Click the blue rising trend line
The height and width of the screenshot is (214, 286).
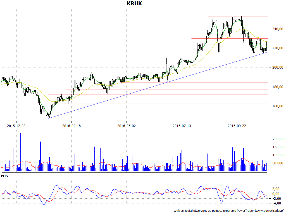(158, 85)
